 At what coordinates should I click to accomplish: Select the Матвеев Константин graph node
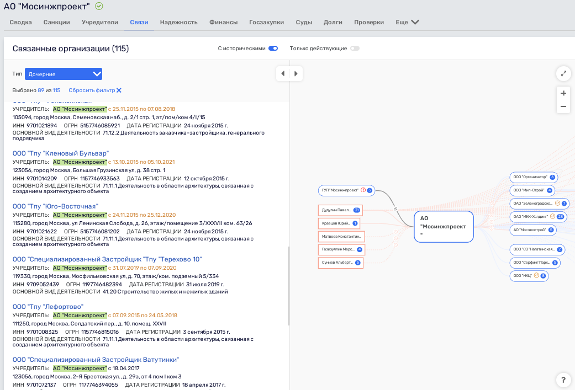pyautogui.click(x=341, y=237)
